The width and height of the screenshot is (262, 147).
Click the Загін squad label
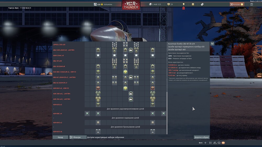pyautogui.click(x=200, y=143)
